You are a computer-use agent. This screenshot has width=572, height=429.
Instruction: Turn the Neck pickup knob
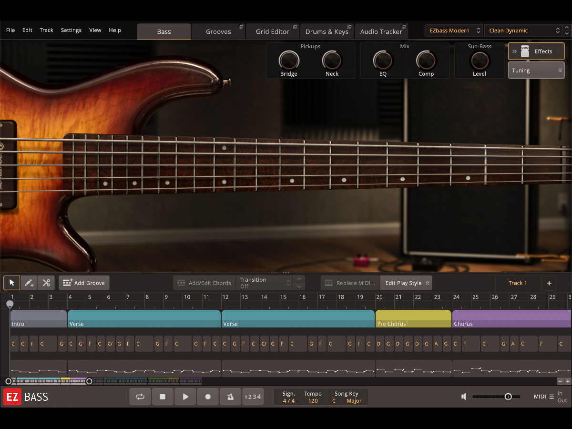tap(332, 61)
